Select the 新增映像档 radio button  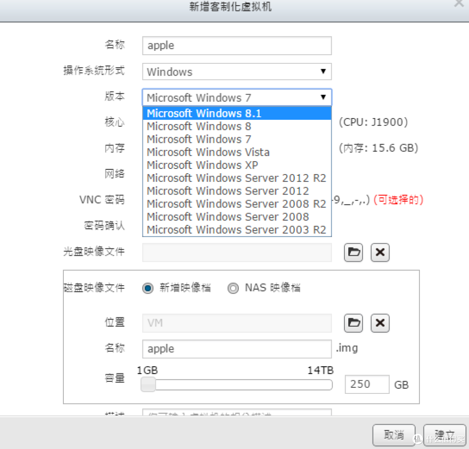tap(148, 288)
